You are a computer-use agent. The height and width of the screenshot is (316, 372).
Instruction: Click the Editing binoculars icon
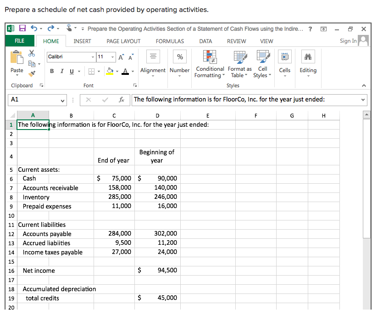tap(308, 57)
